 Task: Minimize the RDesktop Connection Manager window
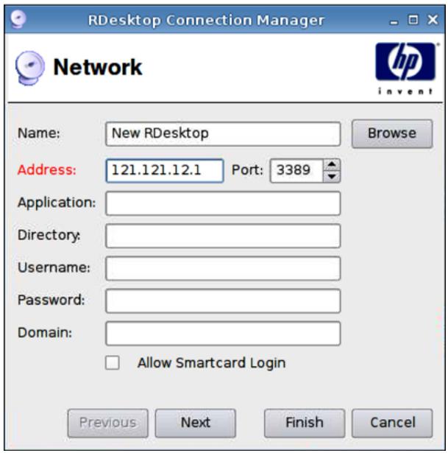pos(394,21)
